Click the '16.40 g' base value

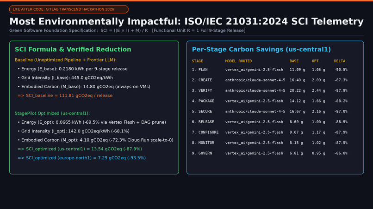coord(298,80)
